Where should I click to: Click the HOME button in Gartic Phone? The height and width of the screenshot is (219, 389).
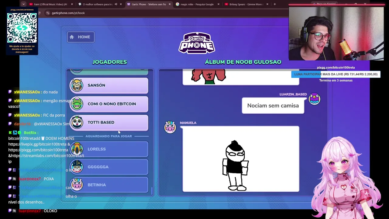pos(81,37)
